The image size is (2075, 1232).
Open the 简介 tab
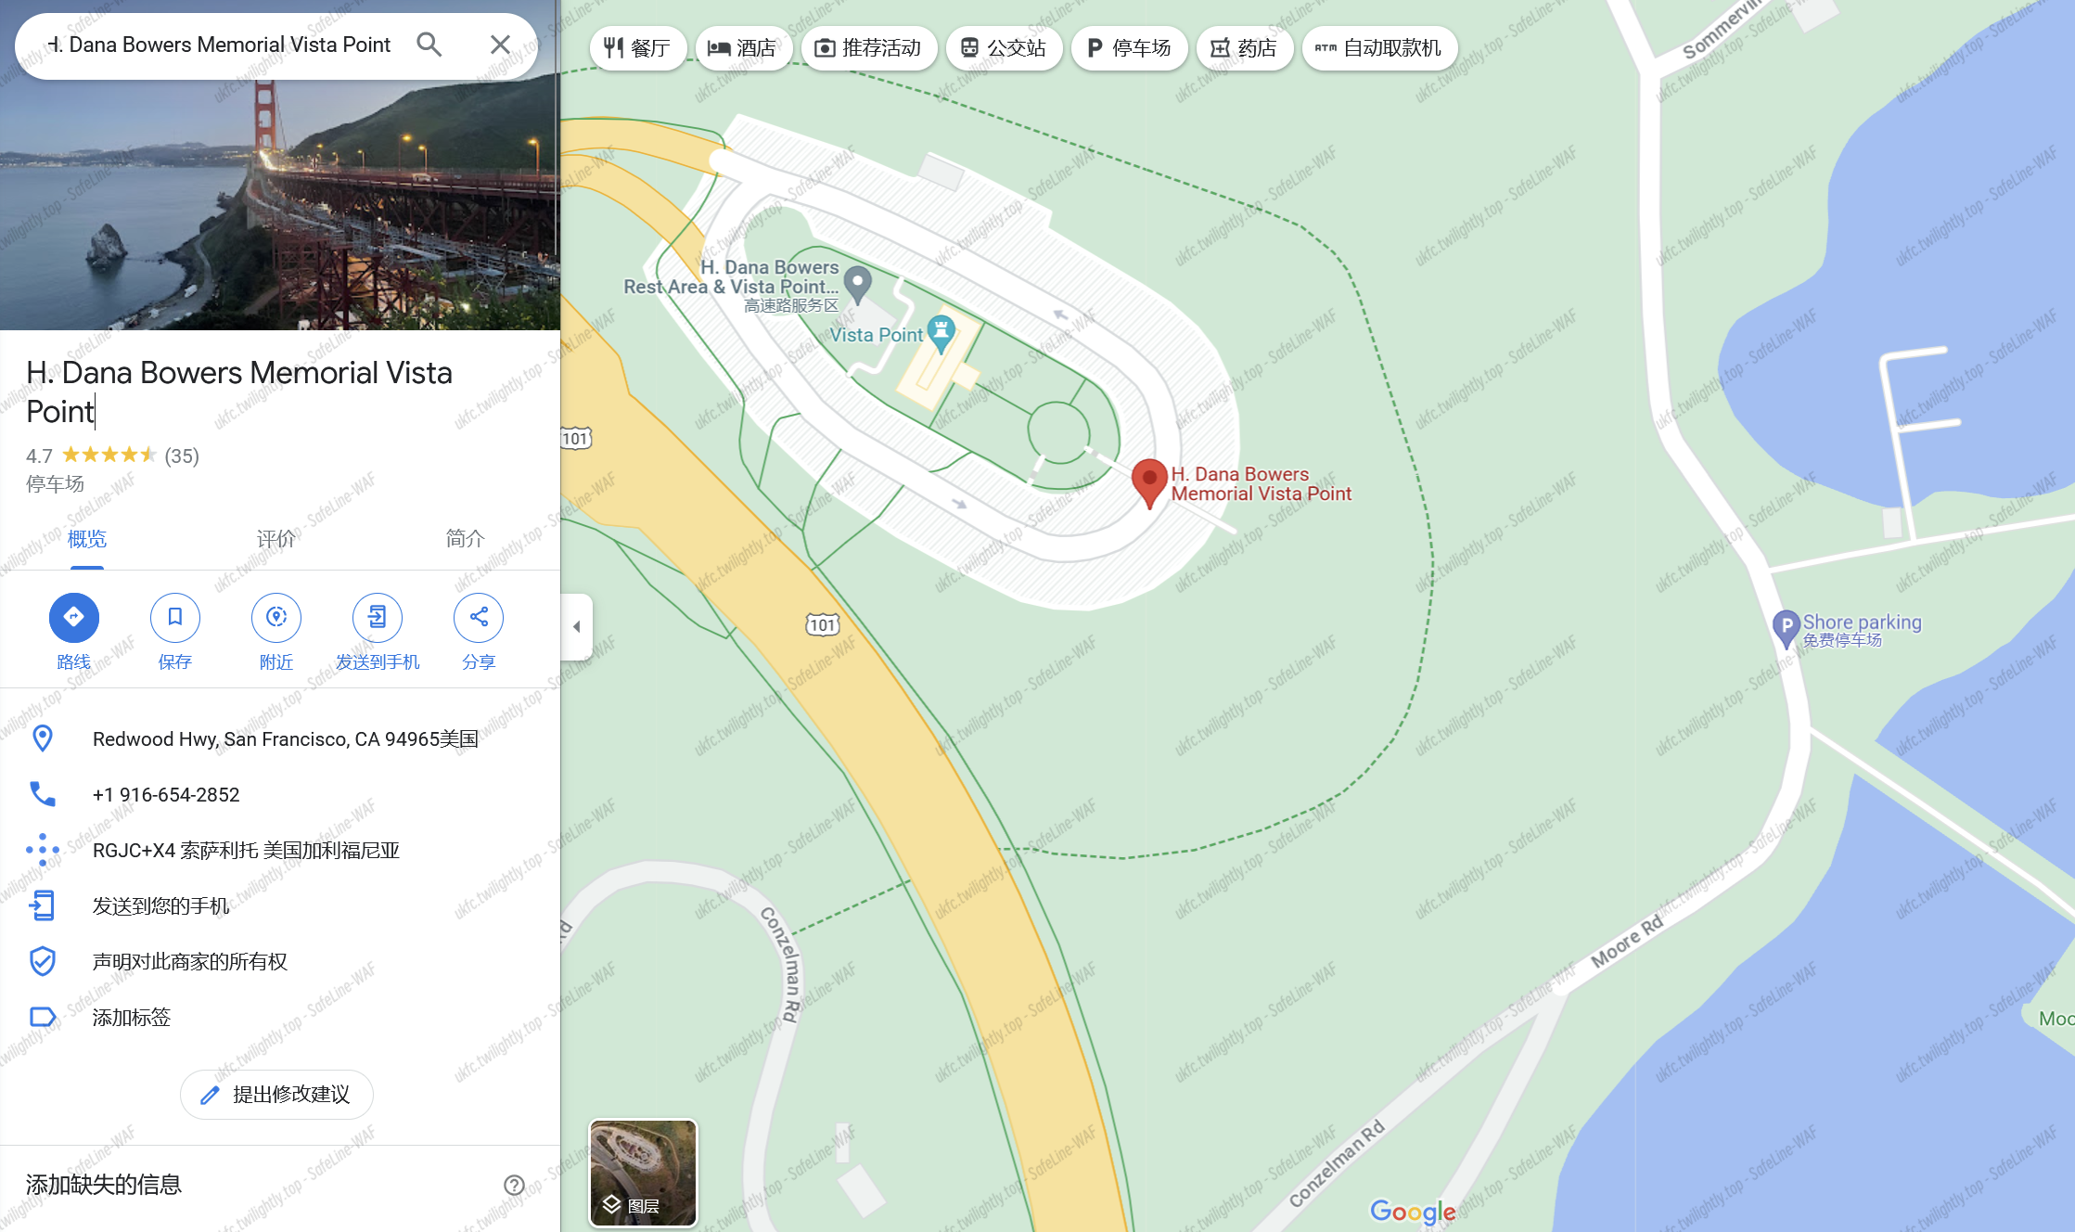point(466,539)
